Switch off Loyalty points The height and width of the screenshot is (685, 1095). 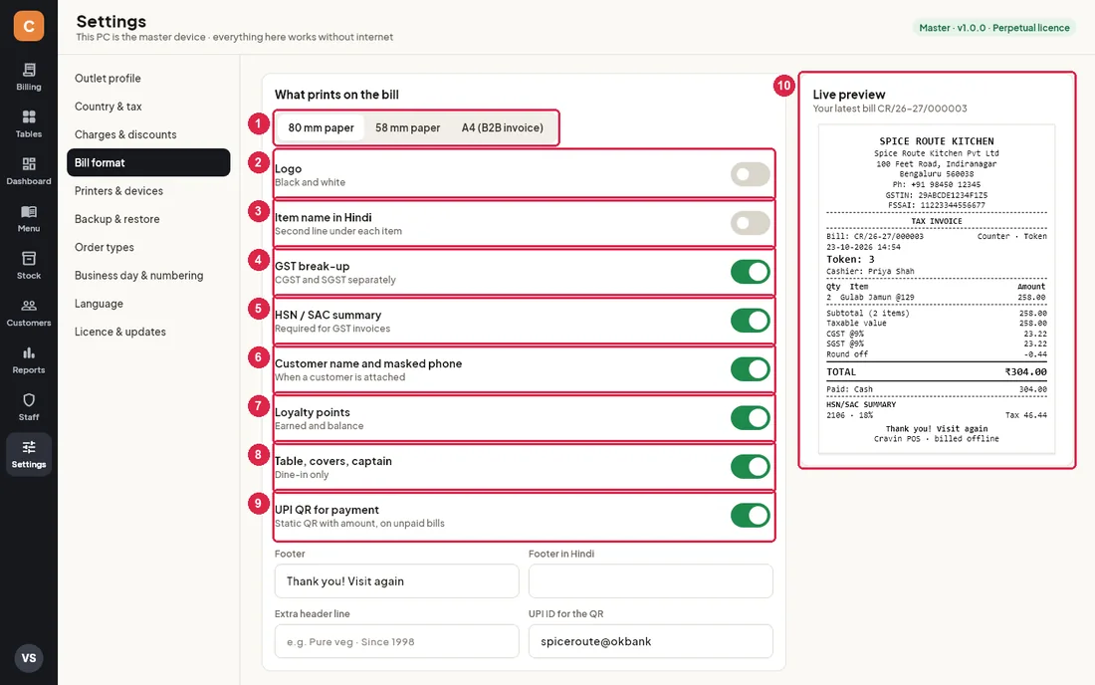(750, 418)
